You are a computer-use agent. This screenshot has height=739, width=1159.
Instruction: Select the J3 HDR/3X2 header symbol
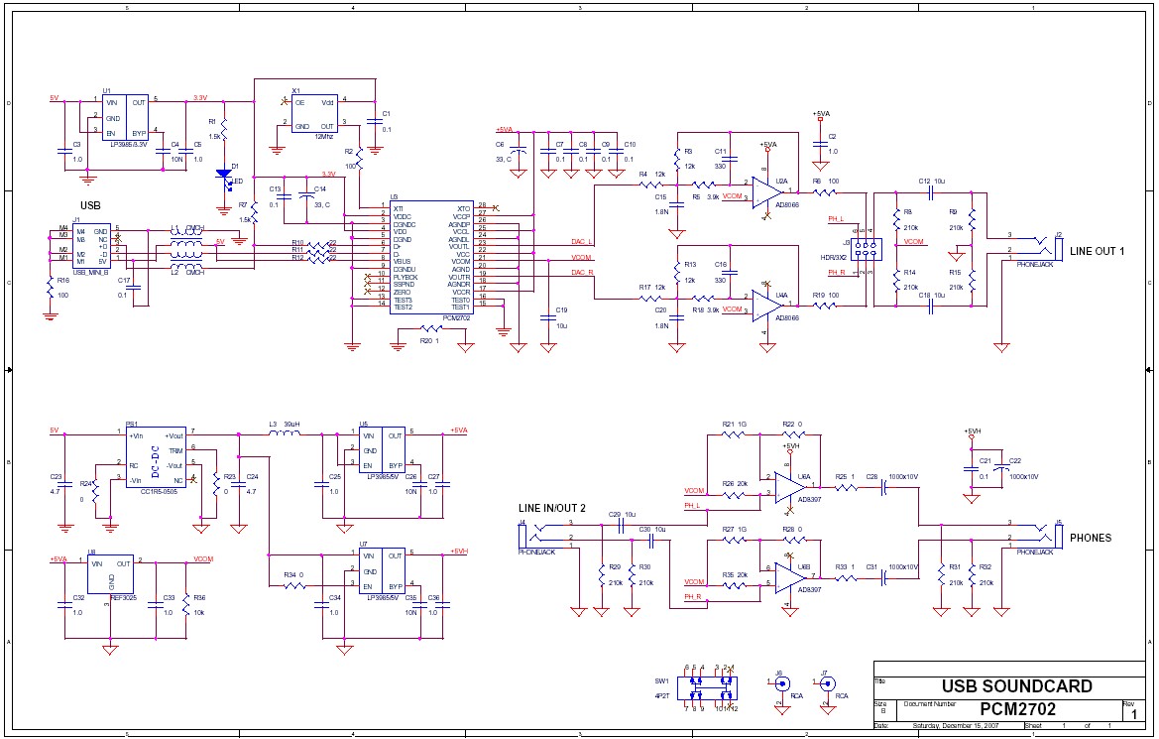[866, 249]
